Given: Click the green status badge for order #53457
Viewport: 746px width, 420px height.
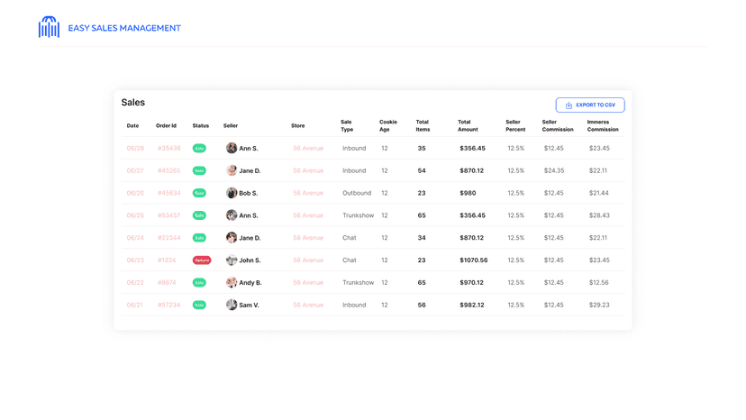Looking at the screenshot, I should (x=199, y=215).
